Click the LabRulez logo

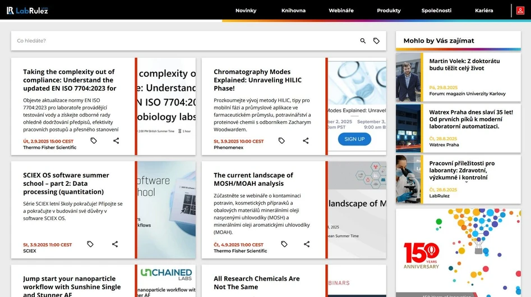tap(27, 11)
